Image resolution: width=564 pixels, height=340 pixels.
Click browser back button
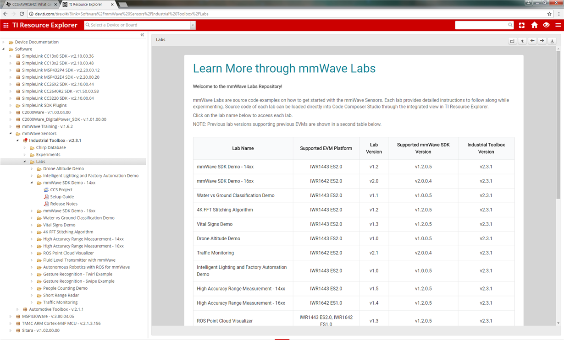coord(5,14)
